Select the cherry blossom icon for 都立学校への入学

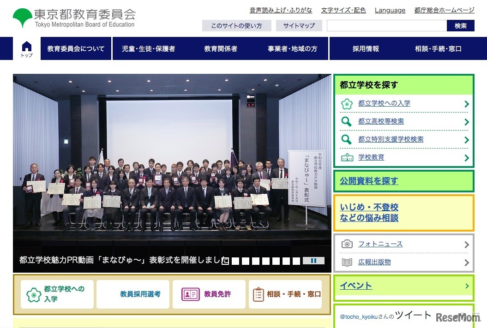point(347,104)
